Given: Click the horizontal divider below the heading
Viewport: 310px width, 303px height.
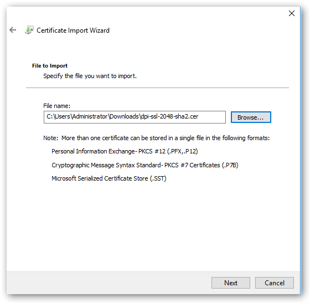Looking at the screenshot, I should [157, 88].
